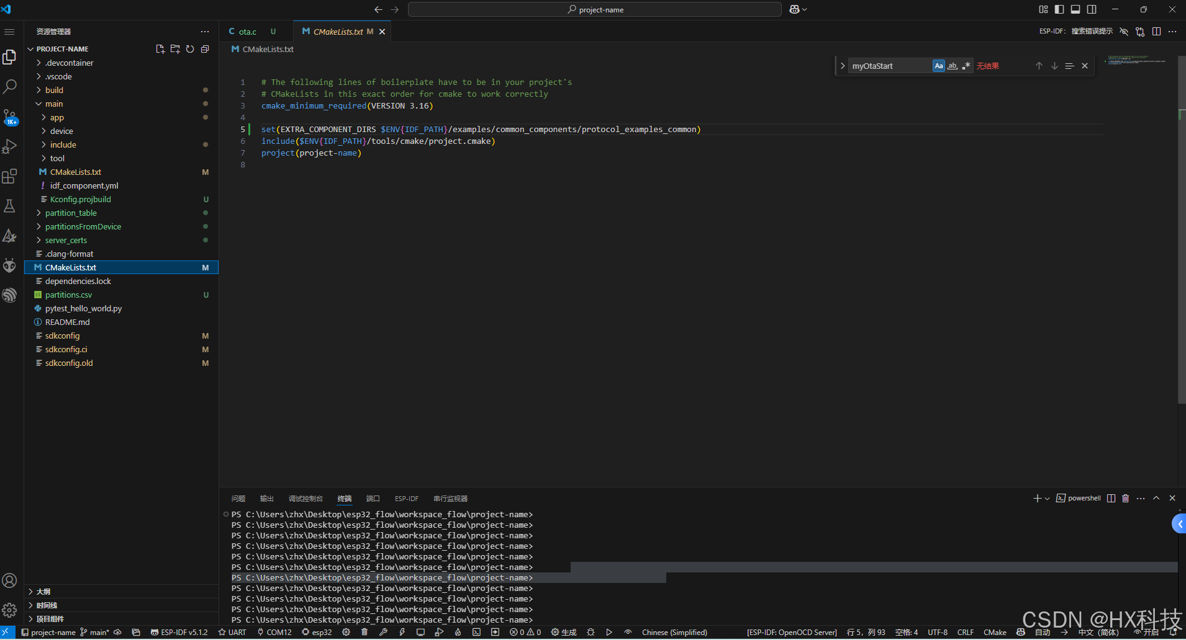
Task: Go to previous find match arrow
Action: (x=1039, y=66)
